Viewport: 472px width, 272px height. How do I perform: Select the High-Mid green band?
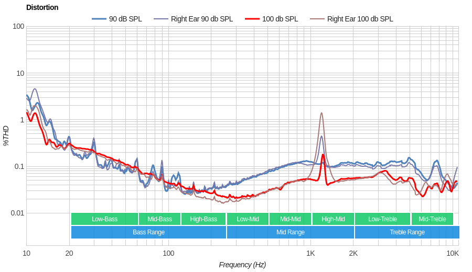point(333,219)
